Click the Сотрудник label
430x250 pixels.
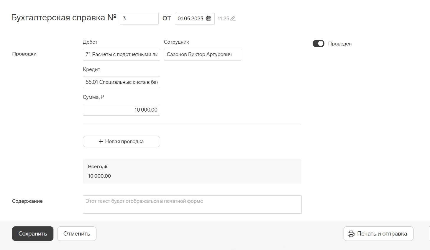pyautogui.click(x=176, y=42)
